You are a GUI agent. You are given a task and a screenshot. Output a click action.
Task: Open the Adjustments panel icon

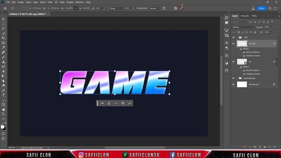click(227, 63)
